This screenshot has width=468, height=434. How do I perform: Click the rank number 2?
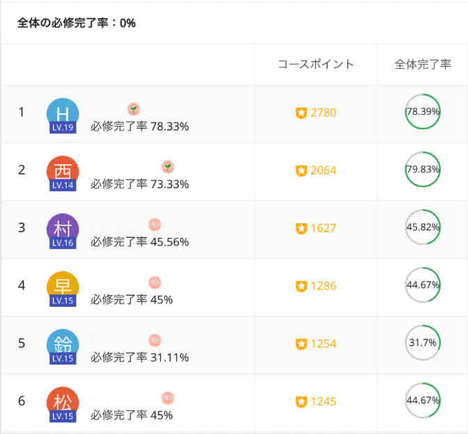tap(22, 170)
